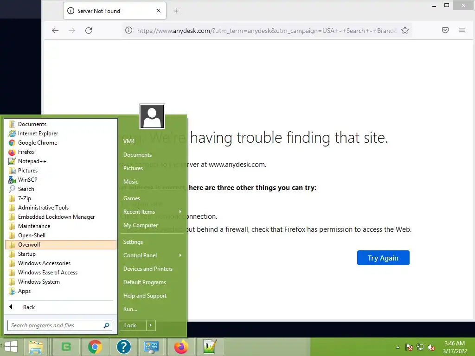This screenshot has width=475, height=356.
Task: Open Pictures in right Start pane
Action: coord(152,168)
